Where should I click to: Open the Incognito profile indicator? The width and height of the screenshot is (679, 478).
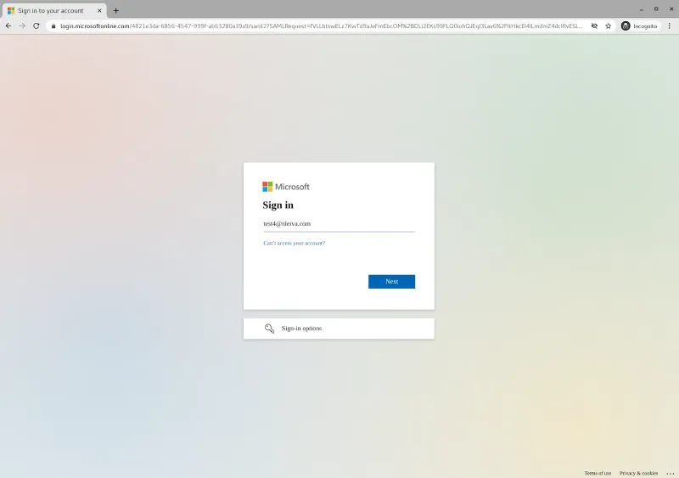coord(640,26)
